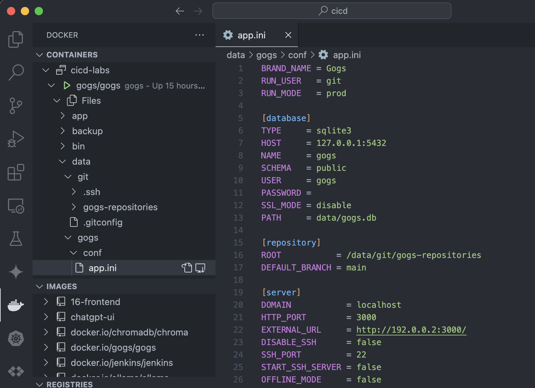The width and height of the screenshot is (535, 388).
Task: Open the Explorer view in activity bar
Action: (16, 39)
